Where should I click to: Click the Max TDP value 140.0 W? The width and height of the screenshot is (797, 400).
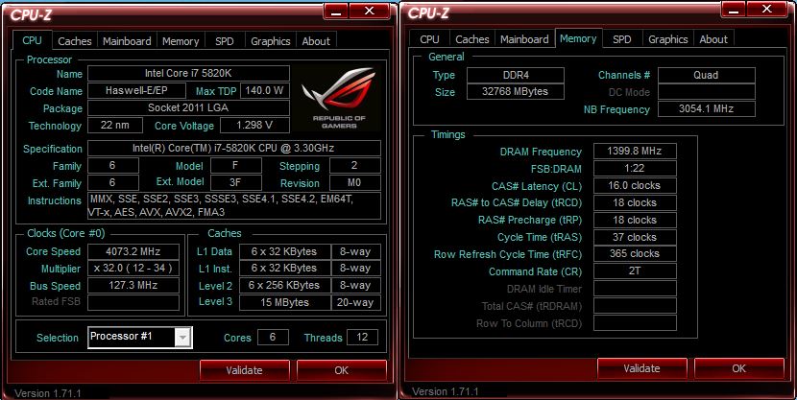pyautogui.click(x=265, y=90)
